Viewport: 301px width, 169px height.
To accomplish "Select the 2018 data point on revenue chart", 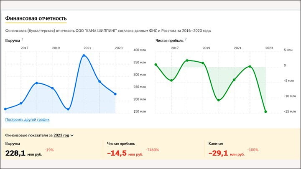I will [x=37, y=83].
